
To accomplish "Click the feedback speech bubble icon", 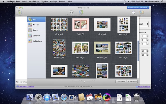I will click(x=137, y=87).
